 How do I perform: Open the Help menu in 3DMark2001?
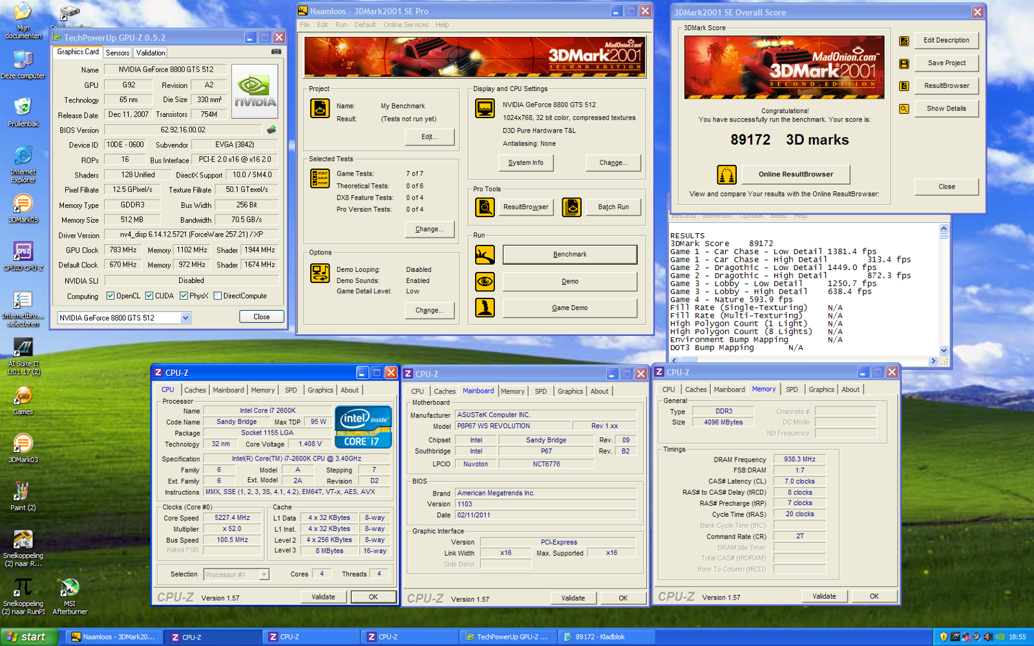[442, 25]
